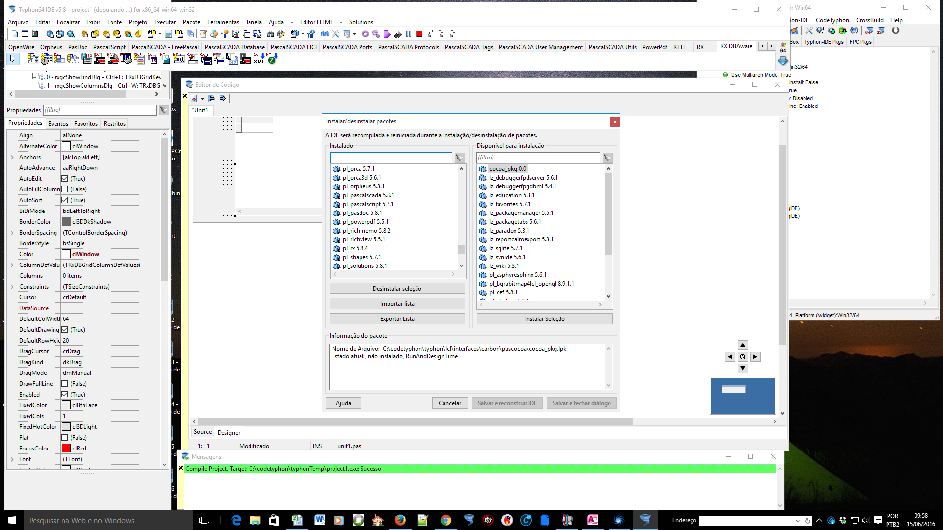Click the blue floppy Save icon

[168, 34]
